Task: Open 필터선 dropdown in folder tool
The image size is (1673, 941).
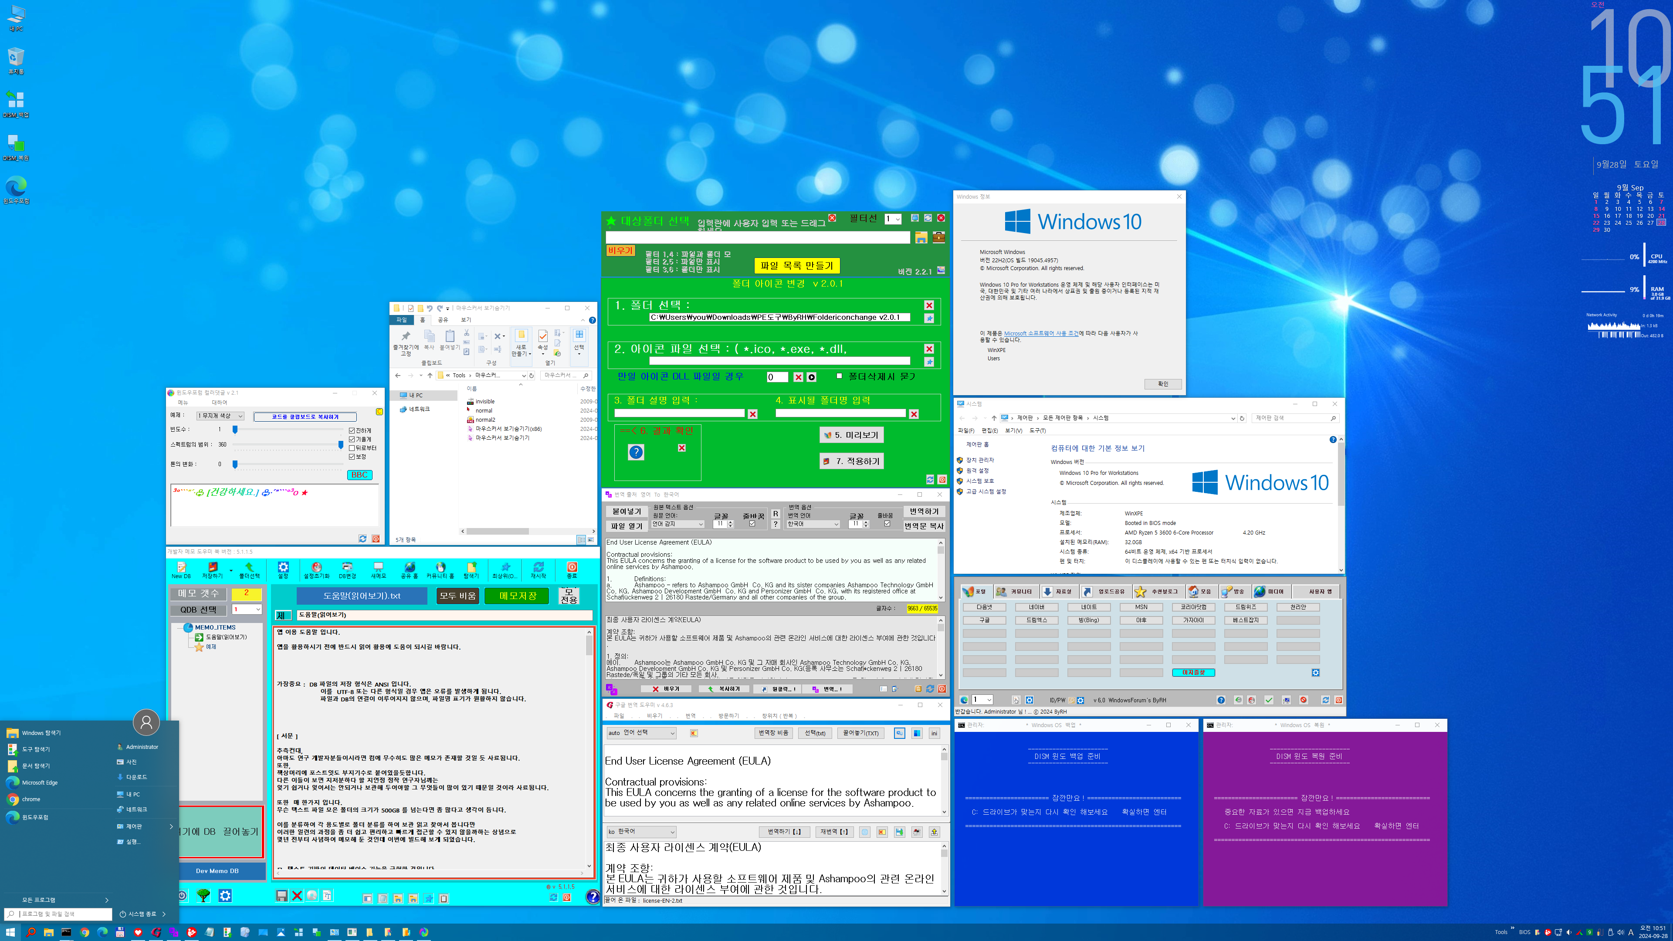Action: click(x=894, y=220)
